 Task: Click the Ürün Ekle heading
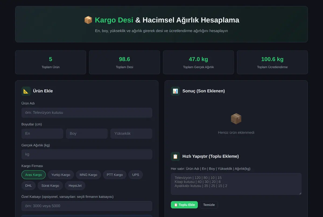(x=43, y=91)
